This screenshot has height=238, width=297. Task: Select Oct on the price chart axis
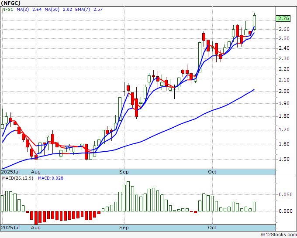coord(212,172)
